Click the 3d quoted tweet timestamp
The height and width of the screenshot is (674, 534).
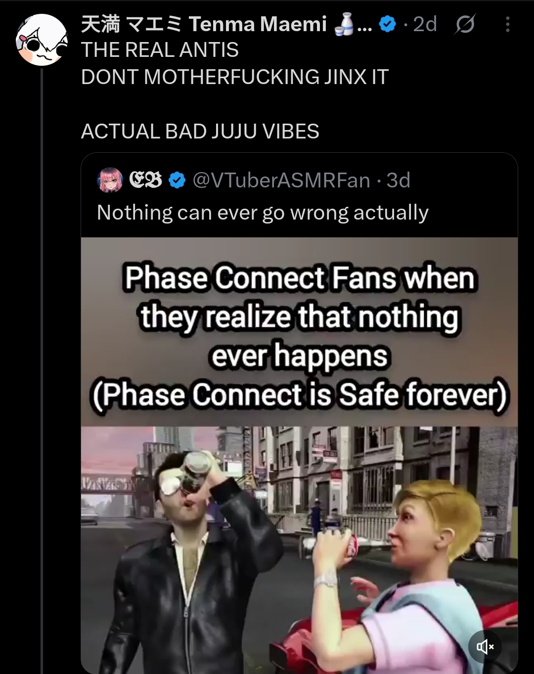click(399, 180)
